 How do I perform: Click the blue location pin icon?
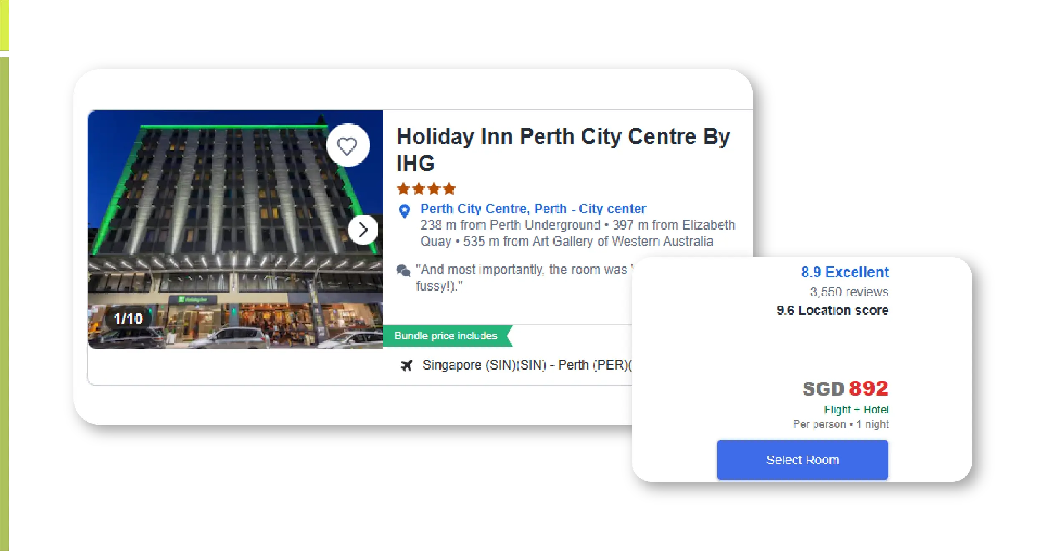[x=404, y=211]
